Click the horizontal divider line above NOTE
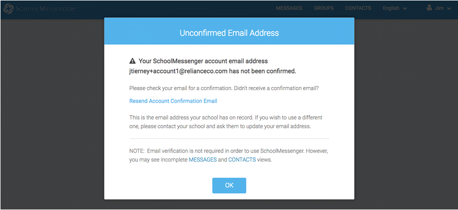This screenshot has height=210, width=458. tap(230, 139)
